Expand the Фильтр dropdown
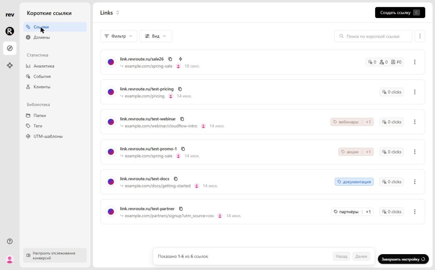The width and height of the screenshot is (435, 270). coord(118,36)
